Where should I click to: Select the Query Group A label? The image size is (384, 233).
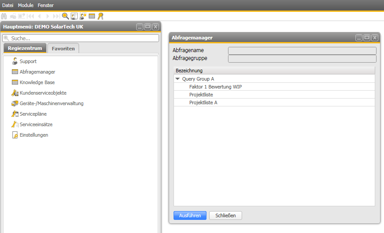point(198,79)
